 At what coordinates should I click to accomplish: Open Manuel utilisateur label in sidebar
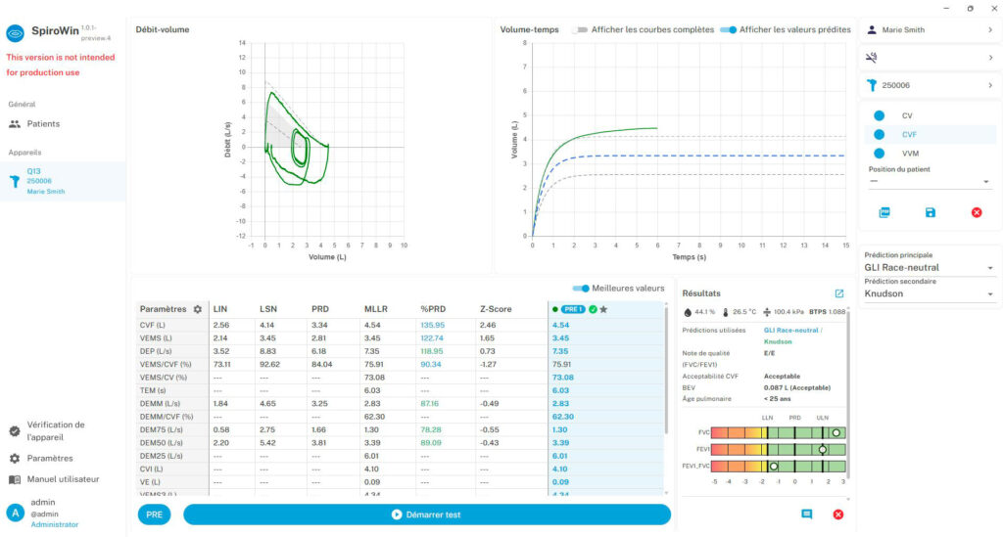pos(63,479)
